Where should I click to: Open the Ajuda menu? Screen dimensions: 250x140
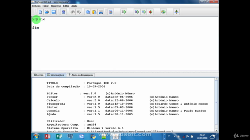click(74, 6)
